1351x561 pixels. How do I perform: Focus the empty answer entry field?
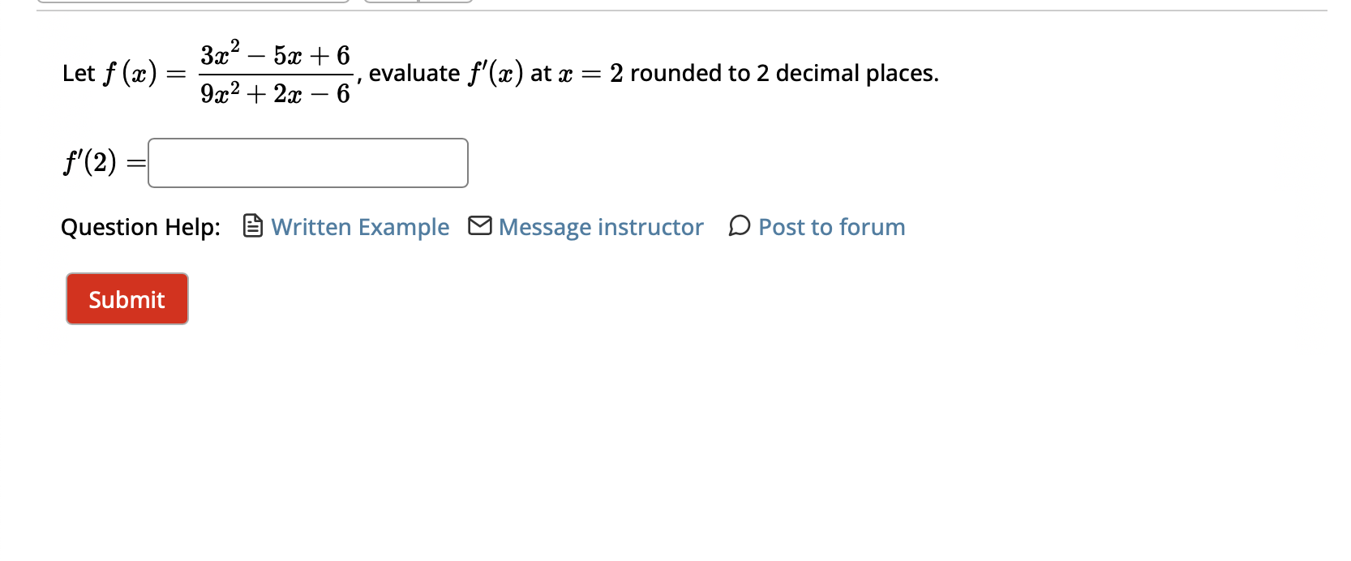coord(307,163)
